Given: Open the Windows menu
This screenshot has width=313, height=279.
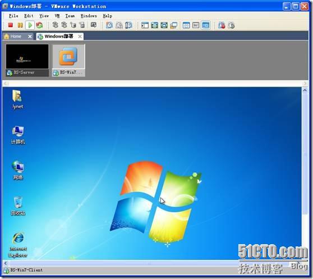Looking at the screenshot, I should click(89, 16).
